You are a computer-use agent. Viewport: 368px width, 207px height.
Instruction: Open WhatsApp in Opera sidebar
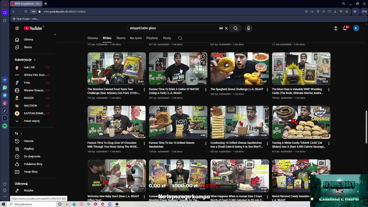tap(5, 88)
